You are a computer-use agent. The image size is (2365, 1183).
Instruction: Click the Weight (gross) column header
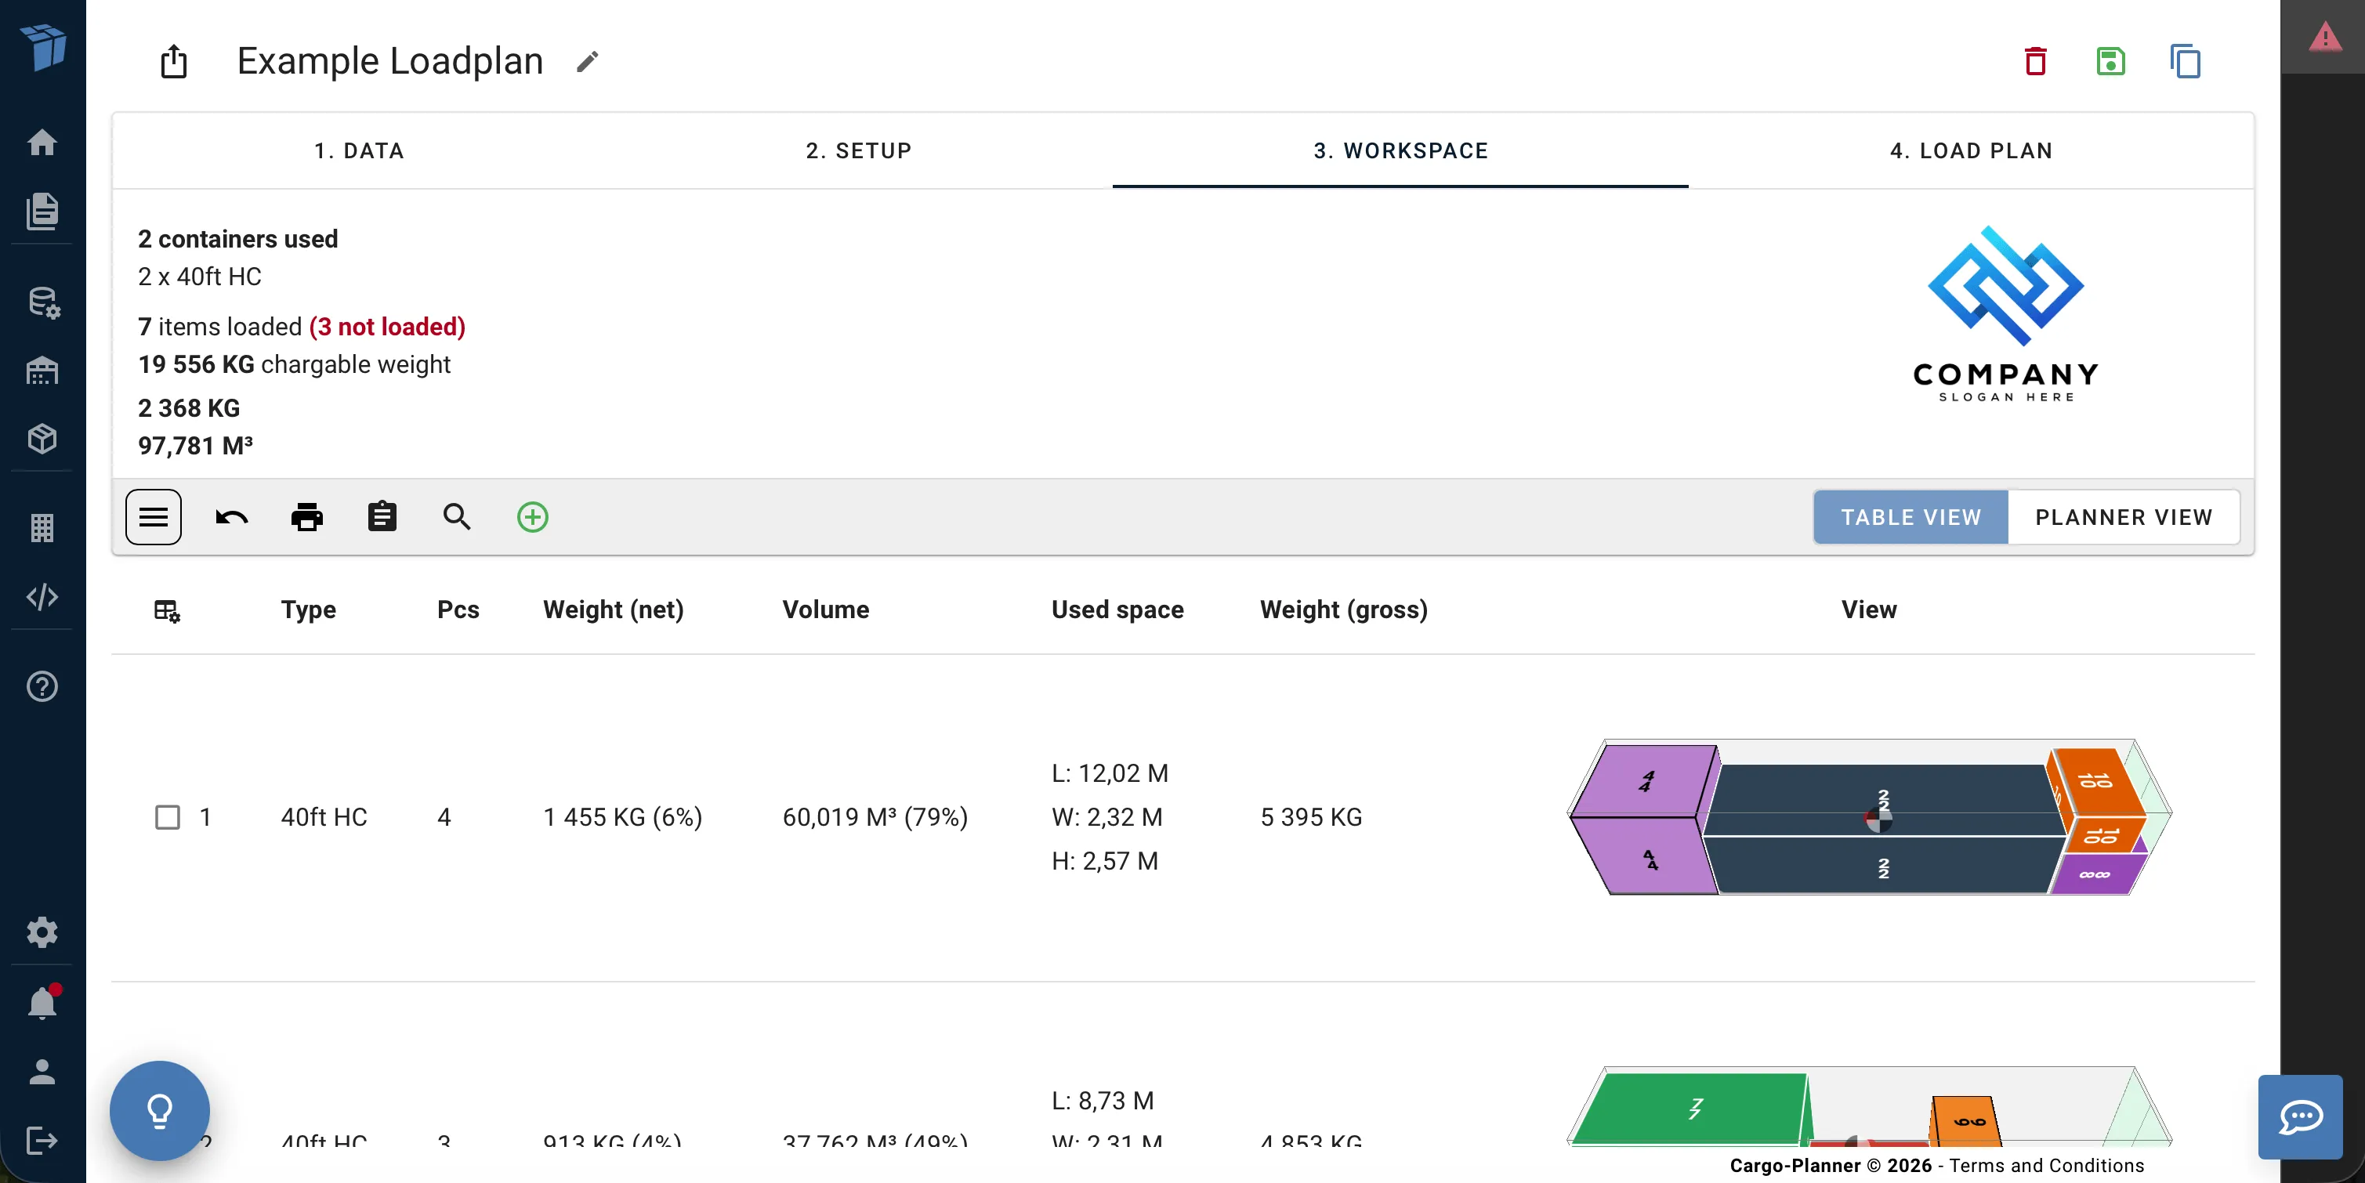tap(1344, 610)
